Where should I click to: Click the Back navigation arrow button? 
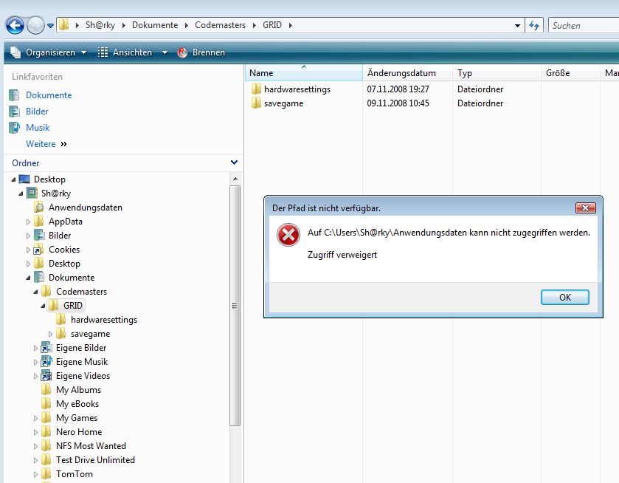(x=15, y=26)
